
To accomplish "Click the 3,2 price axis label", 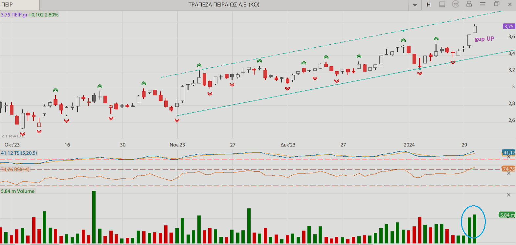I will (511, 70).
